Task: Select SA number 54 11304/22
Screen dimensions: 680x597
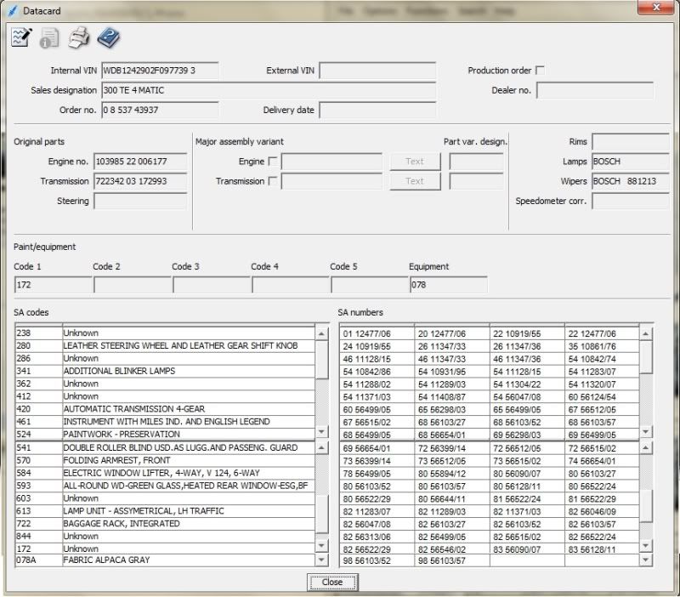Action: click(527, 384)
